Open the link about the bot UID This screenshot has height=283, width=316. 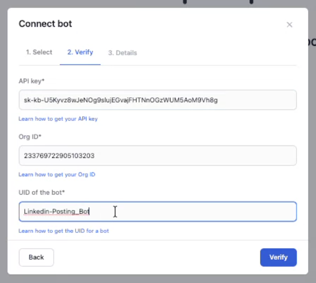click(64, 231)
